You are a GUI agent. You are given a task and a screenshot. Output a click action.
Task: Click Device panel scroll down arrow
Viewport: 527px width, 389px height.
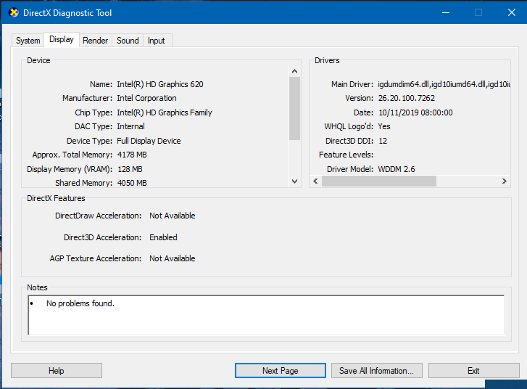[295, 181]
